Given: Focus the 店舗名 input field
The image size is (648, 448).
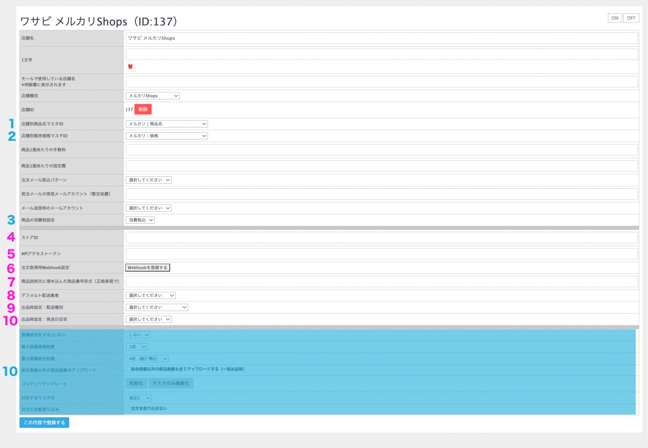Looking at the screenshot, I should pos(382,38).
